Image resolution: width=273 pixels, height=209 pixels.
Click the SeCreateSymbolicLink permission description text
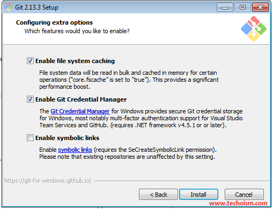[x=128, y=153]
